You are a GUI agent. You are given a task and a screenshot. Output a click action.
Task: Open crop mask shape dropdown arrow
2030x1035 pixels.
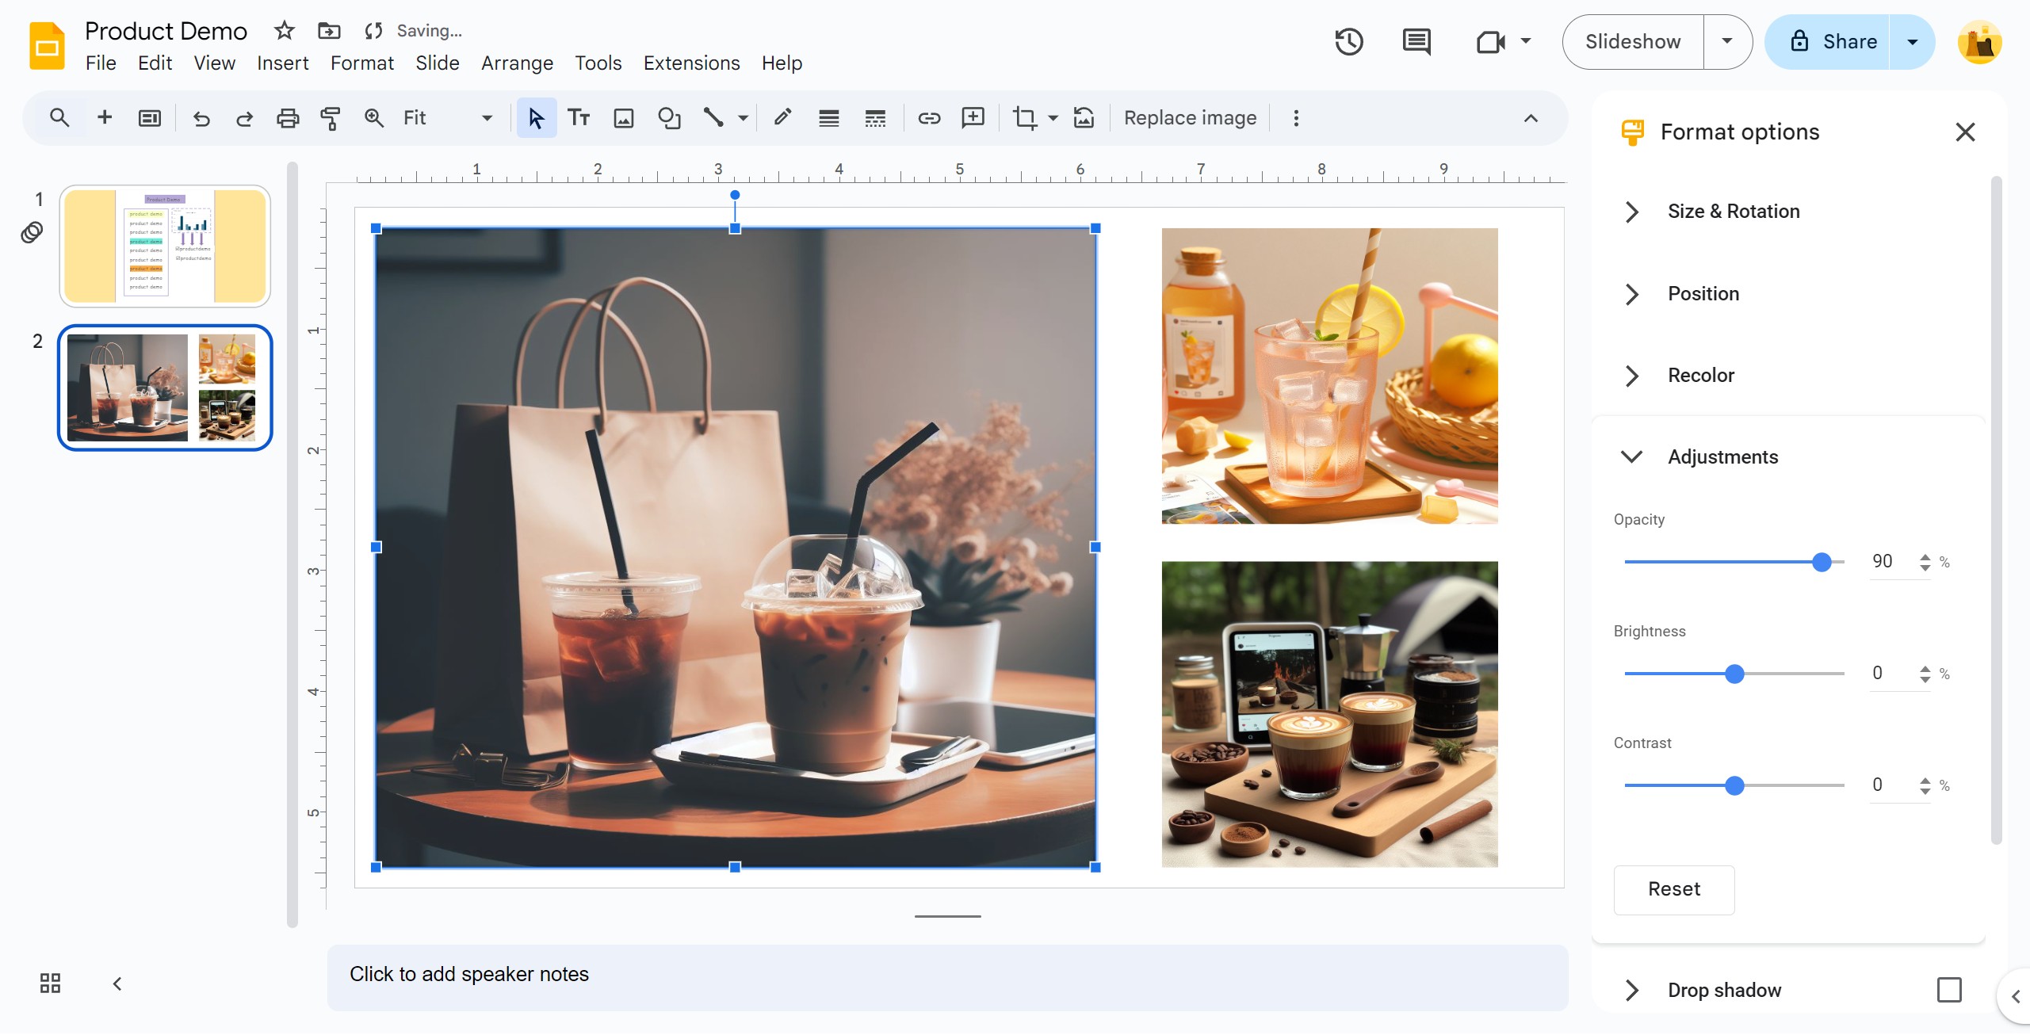pyautogui.click(x=1053, y=118)
